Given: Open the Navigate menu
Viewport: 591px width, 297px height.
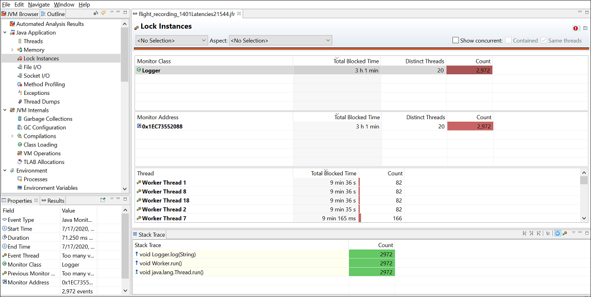Looking at the screenshot, I should (39, 5).
